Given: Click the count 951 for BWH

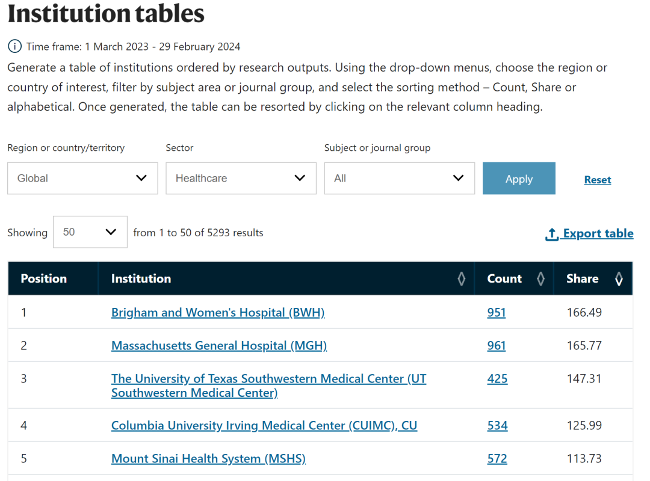Looking at the screenshot, I should (497, 313).
